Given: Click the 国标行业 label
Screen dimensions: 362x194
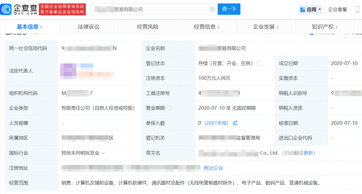Looking at the screenshot, I should click(19, 153).
